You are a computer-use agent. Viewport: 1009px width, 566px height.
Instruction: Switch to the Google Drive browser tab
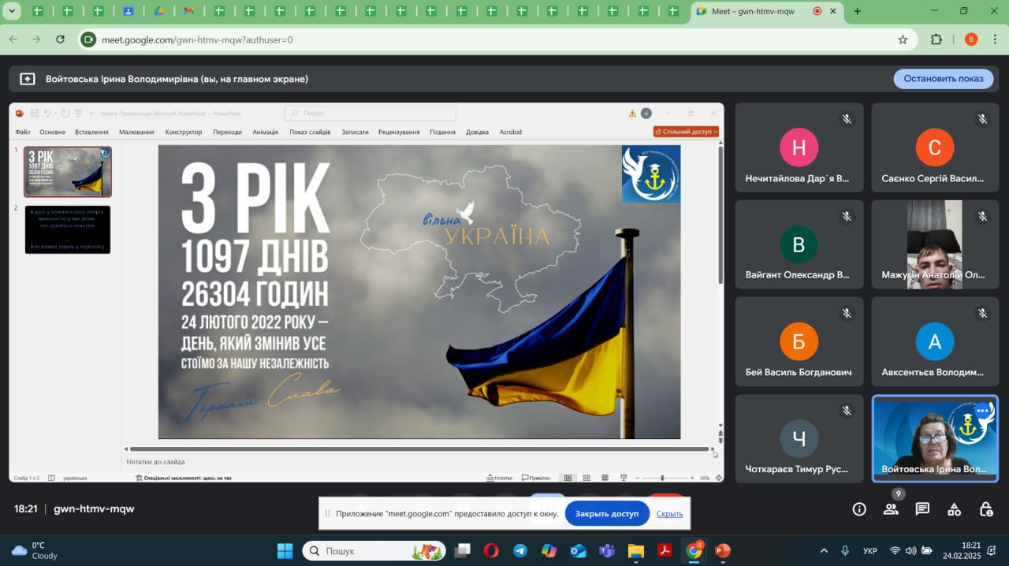[x=158, y=11]
